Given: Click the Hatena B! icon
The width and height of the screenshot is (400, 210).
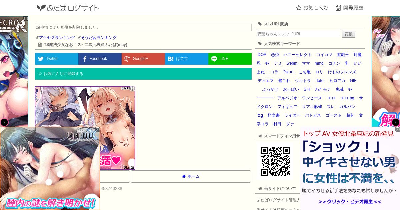Looking at the screenshot, I should (171, 59).
